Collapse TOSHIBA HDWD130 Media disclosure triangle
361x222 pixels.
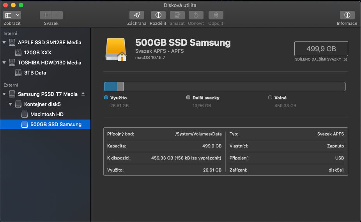click(4, 62)
